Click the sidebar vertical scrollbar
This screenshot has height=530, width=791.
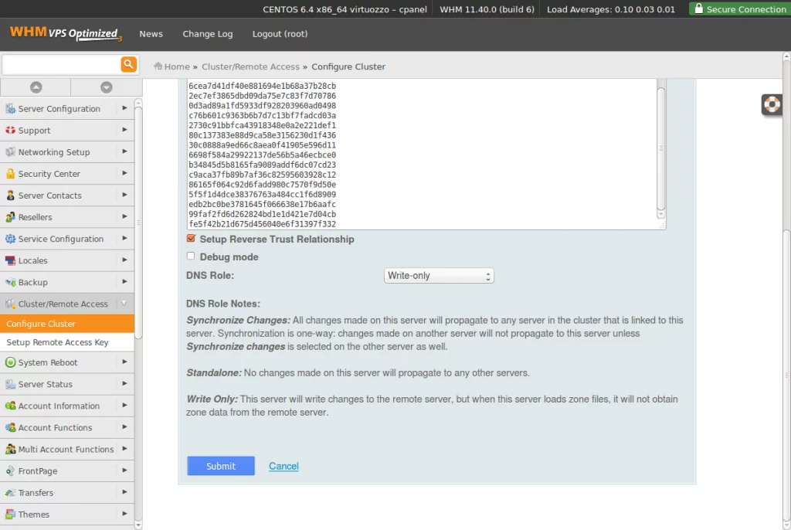[x=138, y=222]
